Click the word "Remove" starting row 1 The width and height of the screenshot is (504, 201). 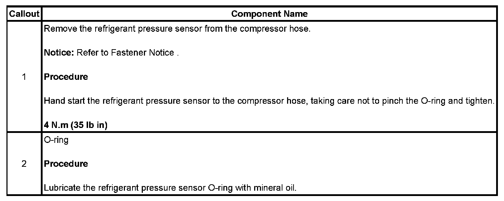(57, 29)
